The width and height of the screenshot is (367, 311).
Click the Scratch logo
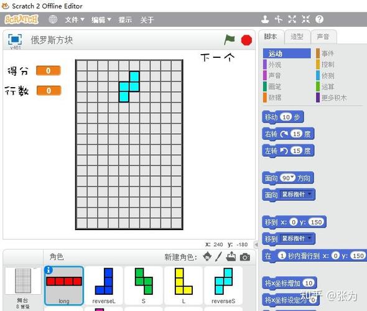click(22, 19)
